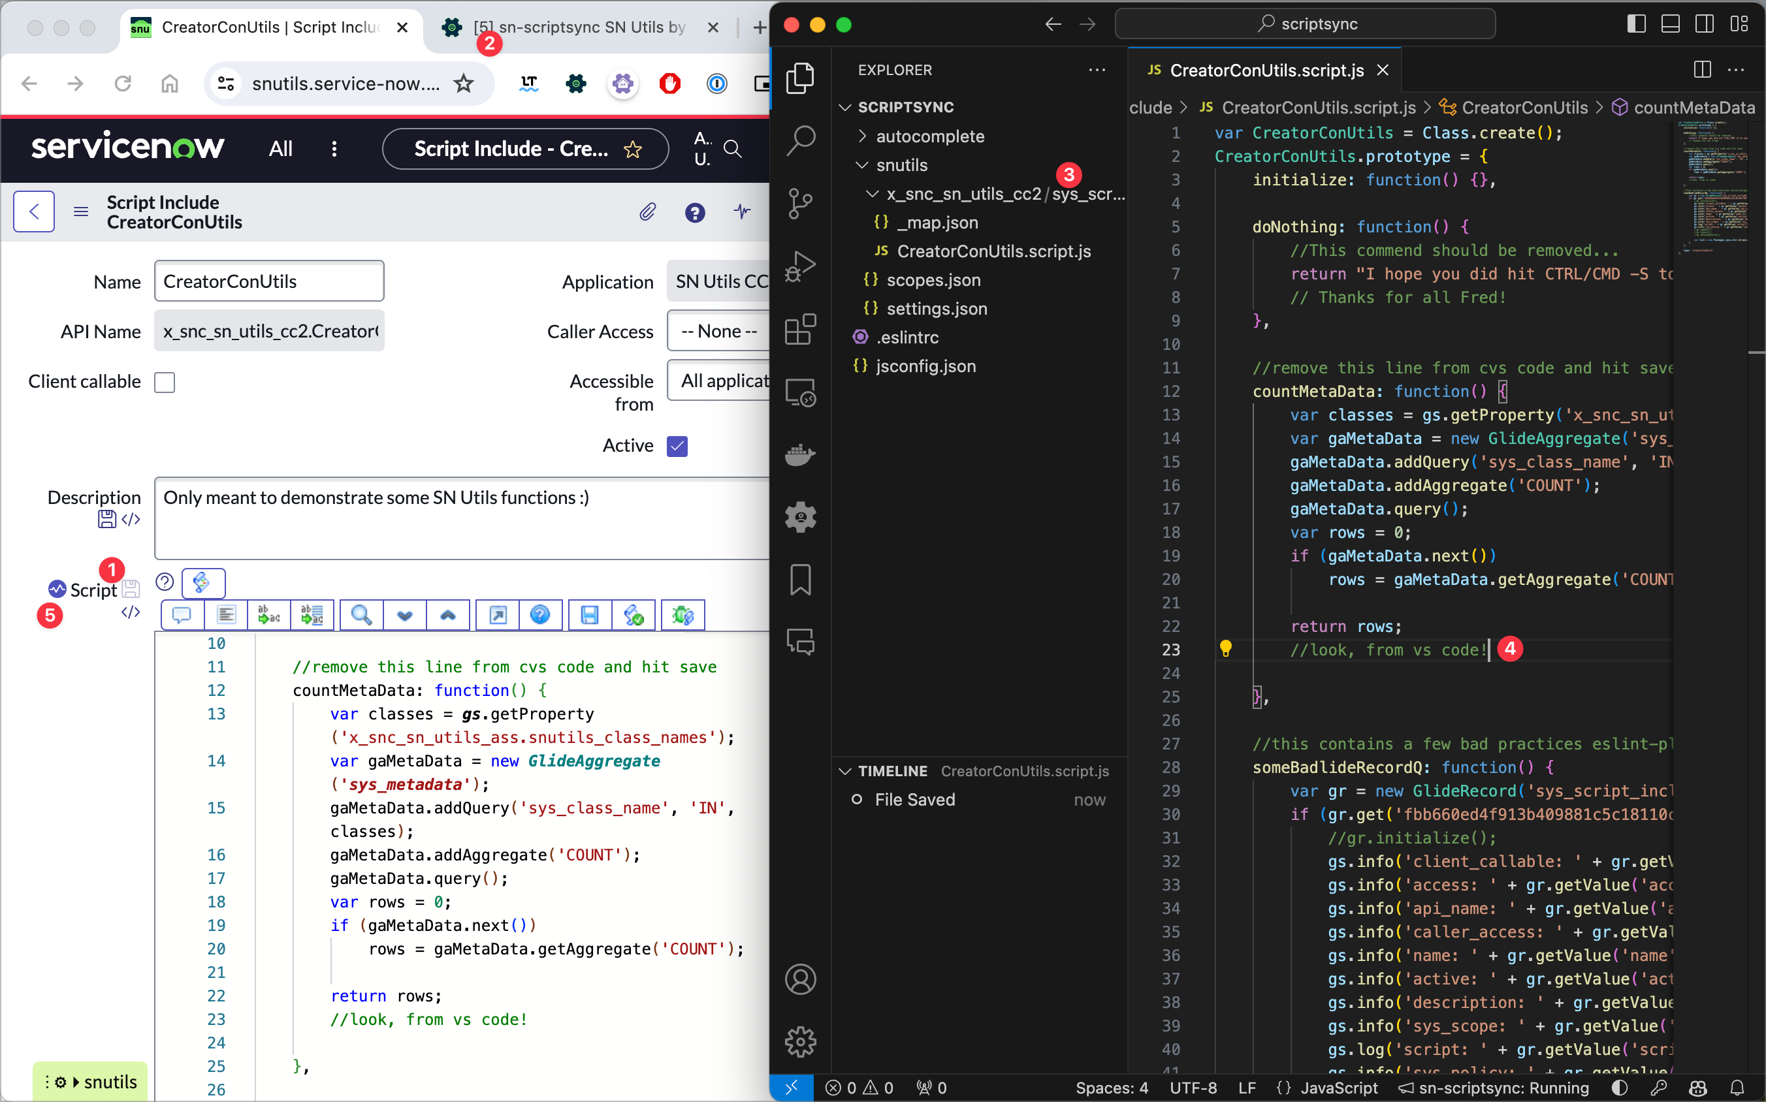1766x1102 pixels.
Task: Switch to the sn-scriptsync browser tab
Action: pyautogui.click(x=576, y=27)
